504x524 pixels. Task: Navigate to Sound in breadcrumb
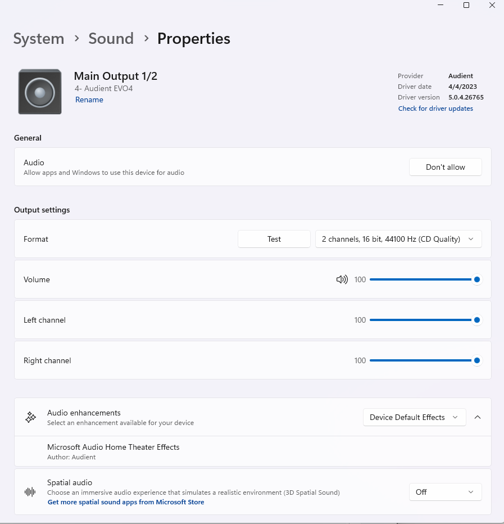111,39
